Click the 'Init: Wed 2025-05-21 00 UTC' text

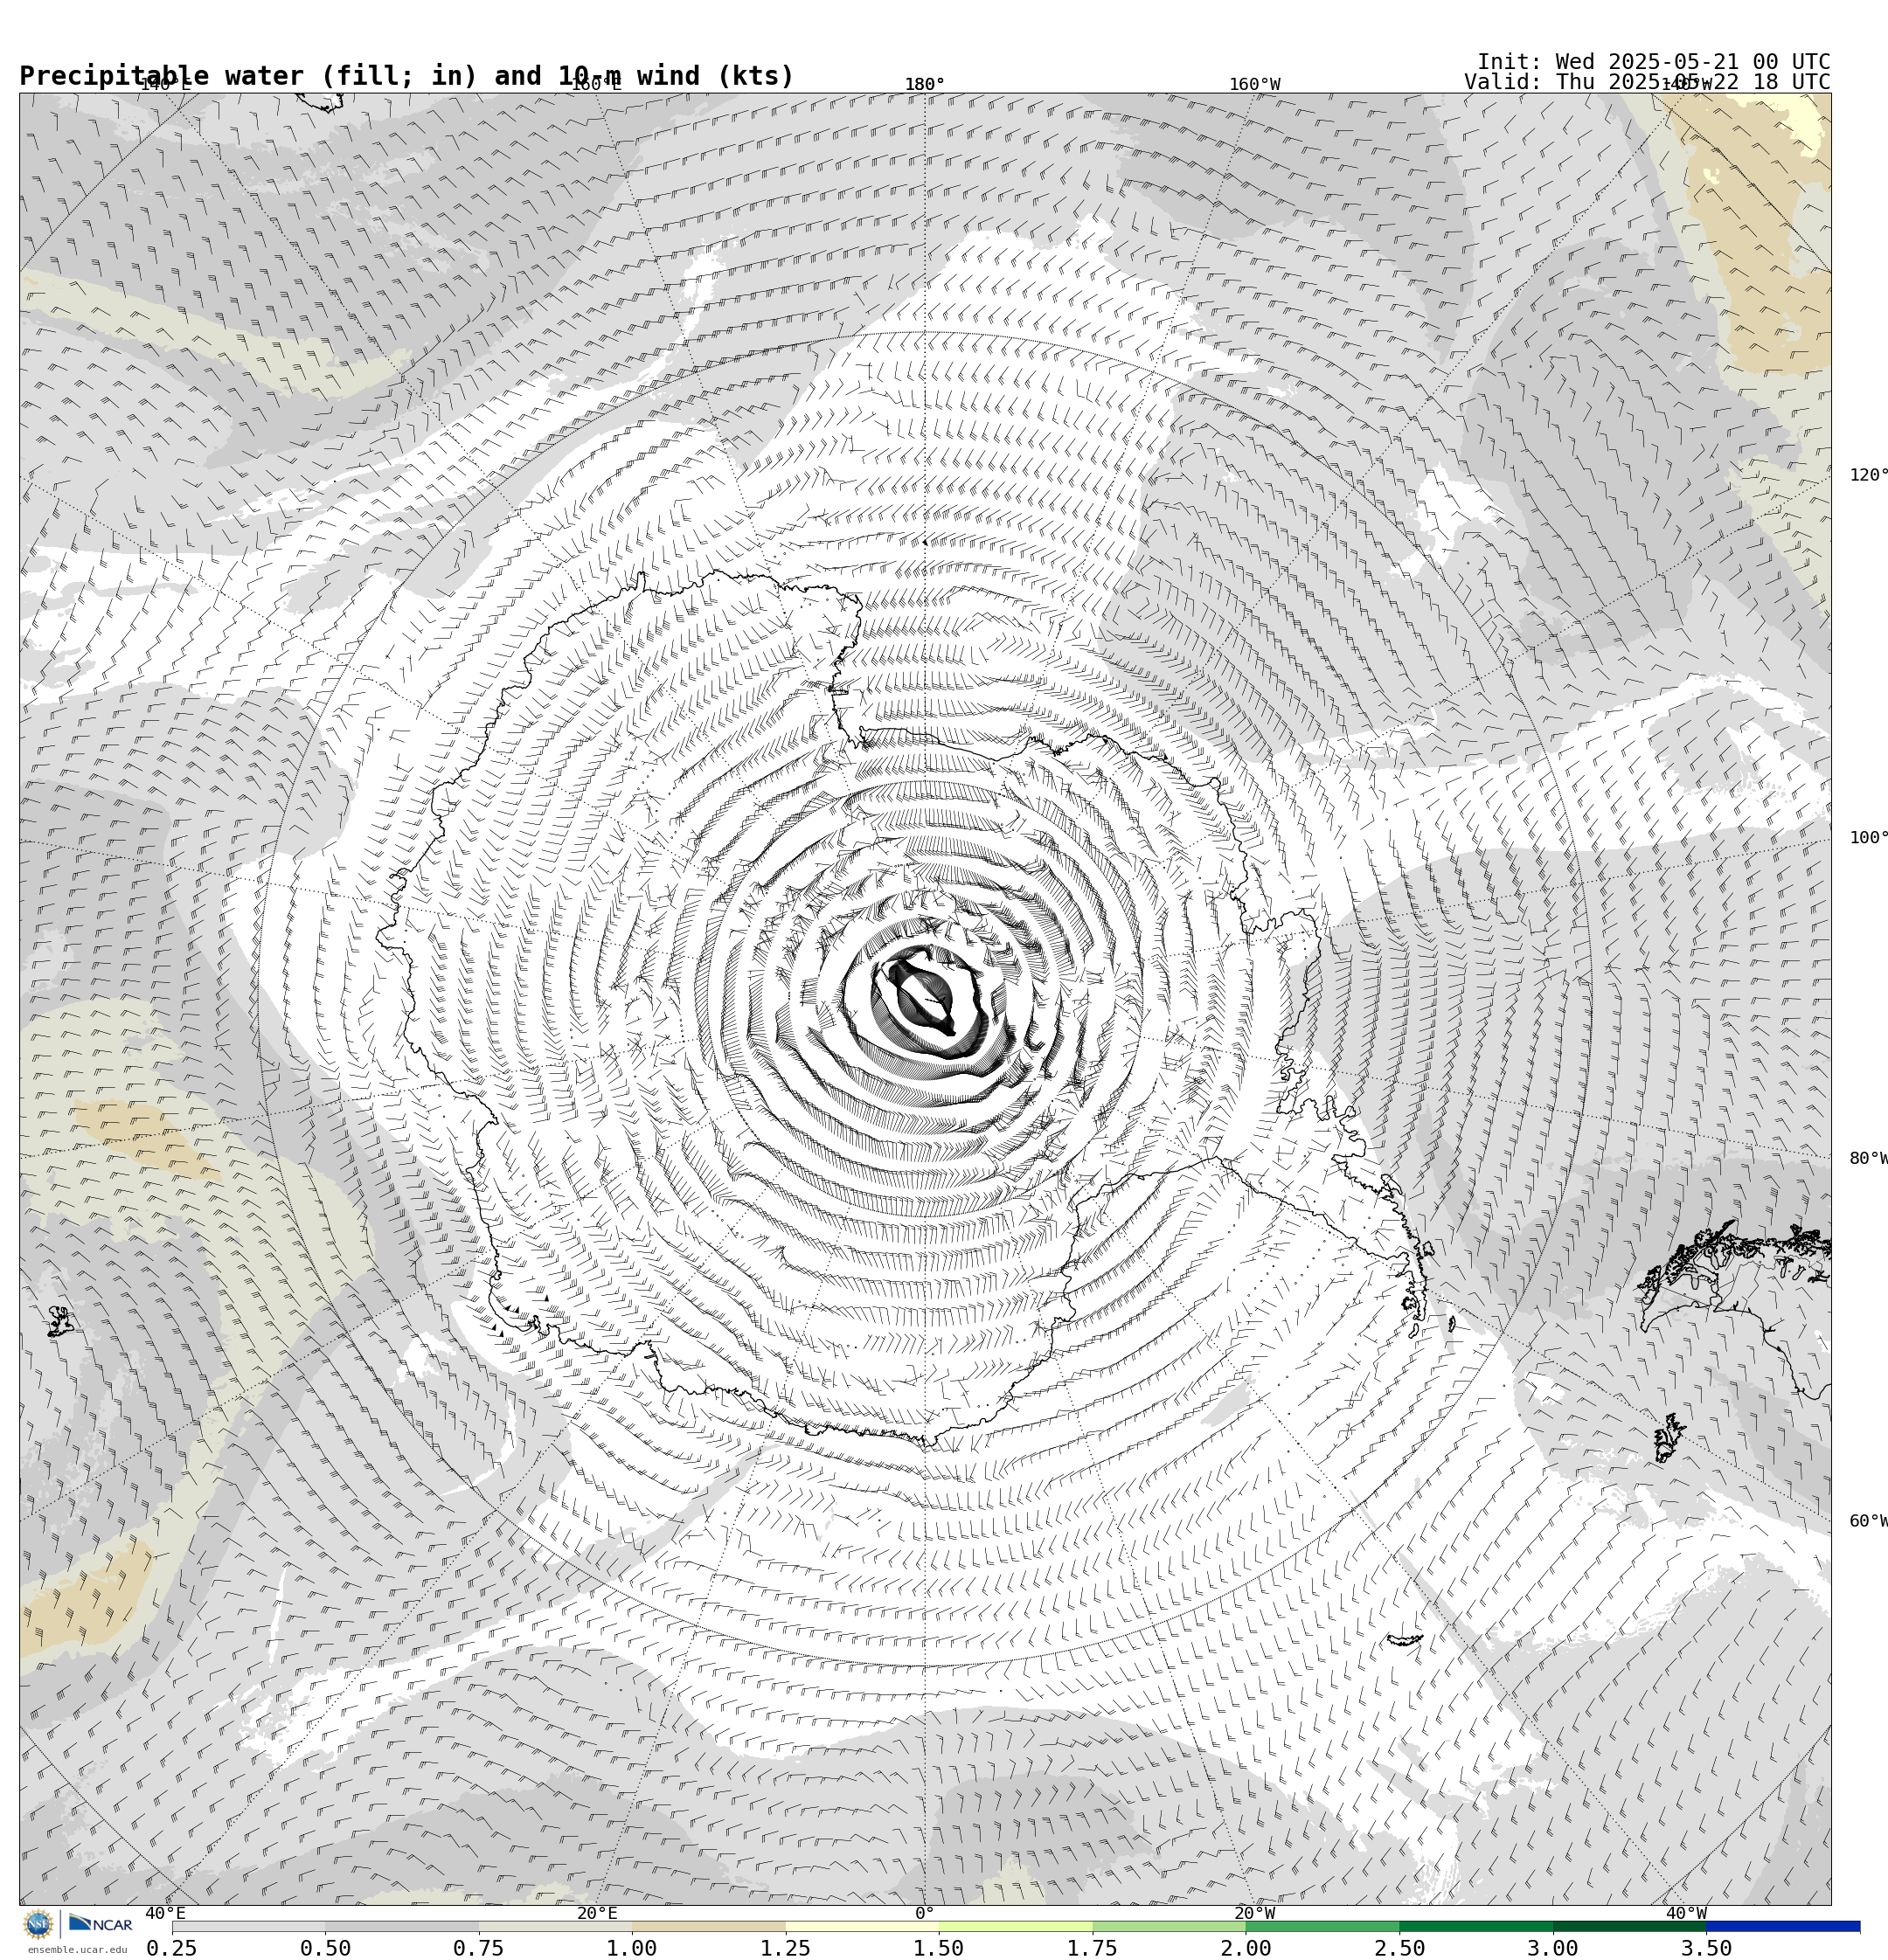[x=1653, y=62]
